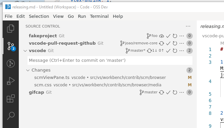Open the Extensions view
This screenshot has width=224, height=128.
10,98
